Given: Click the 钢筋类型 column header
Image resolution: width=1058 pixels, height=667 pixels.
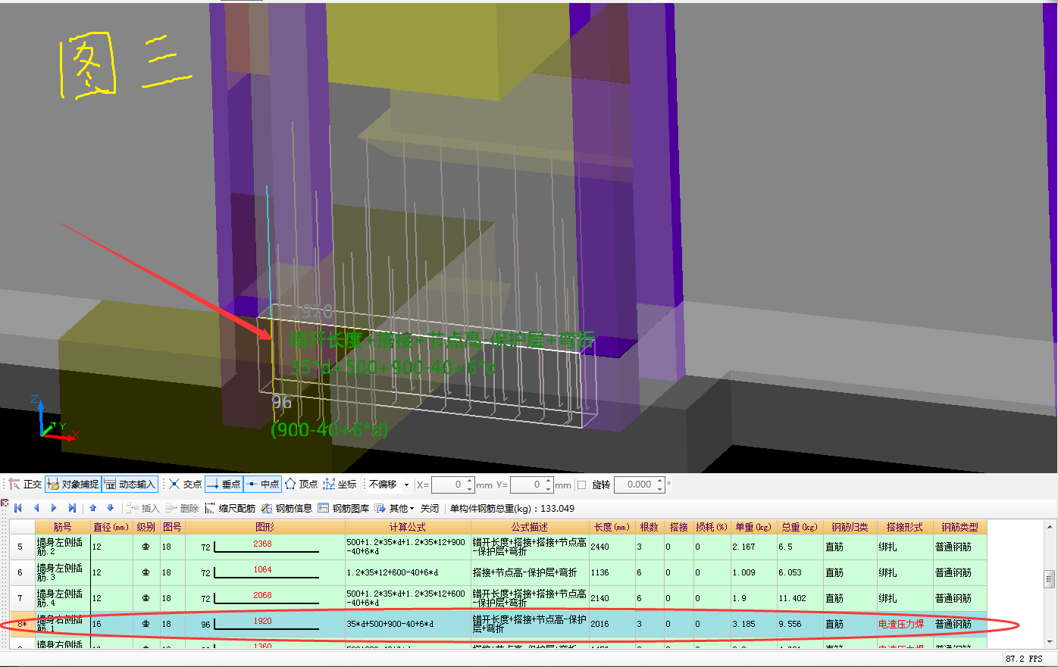Looking at the screenshot, I should (x=960, y=527).
